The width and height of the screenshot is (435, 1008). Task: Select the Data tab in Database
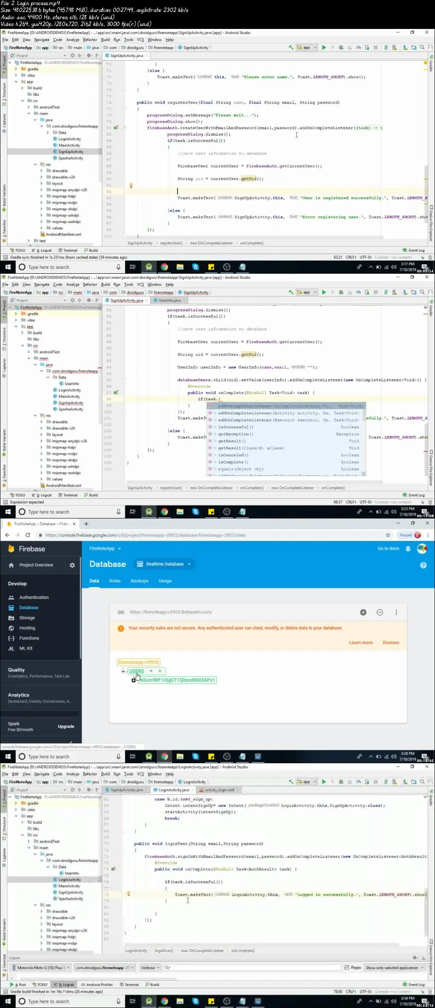coord(94,581)
